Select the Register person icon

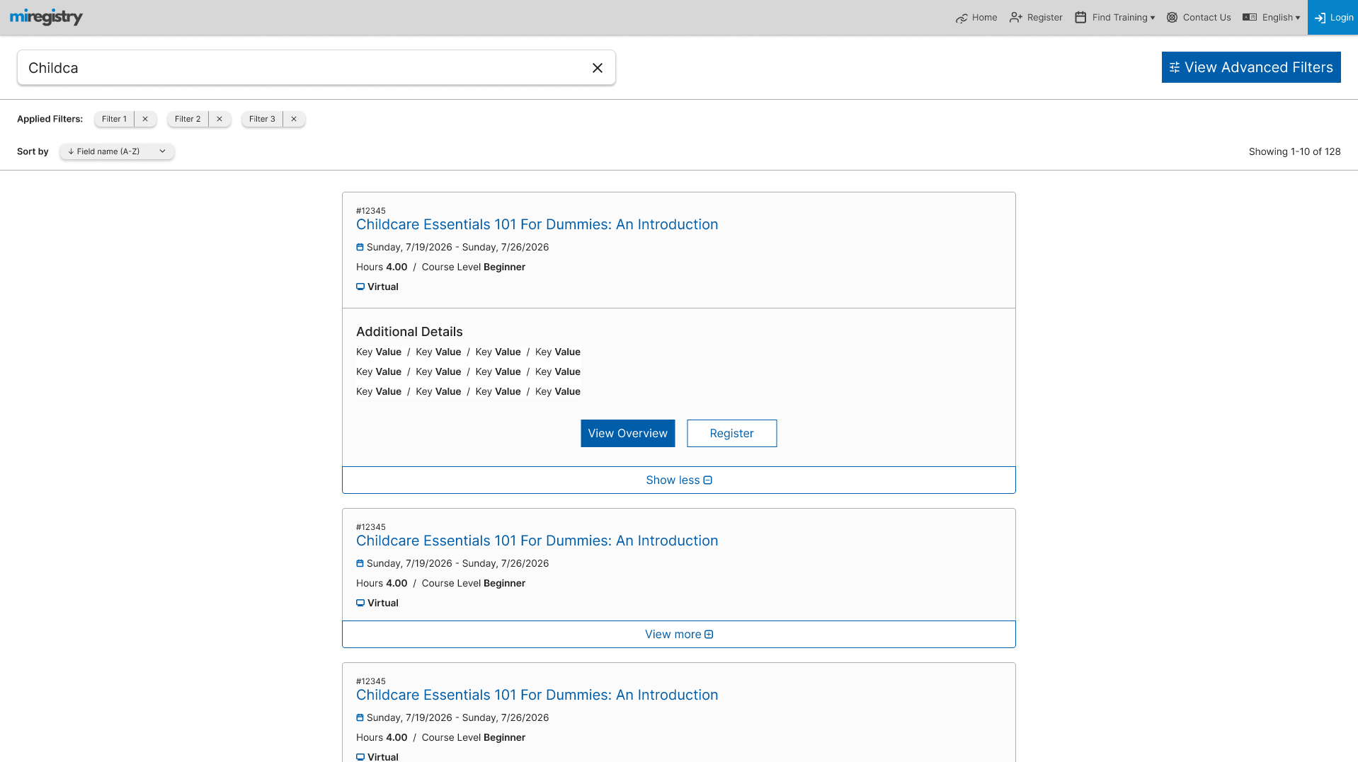1015,17
